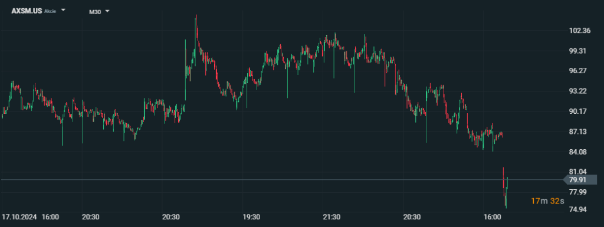Viewport: 604px width, 227px height.
Task: Click the 17m 32s candle countdown timer
Action: 547,201
